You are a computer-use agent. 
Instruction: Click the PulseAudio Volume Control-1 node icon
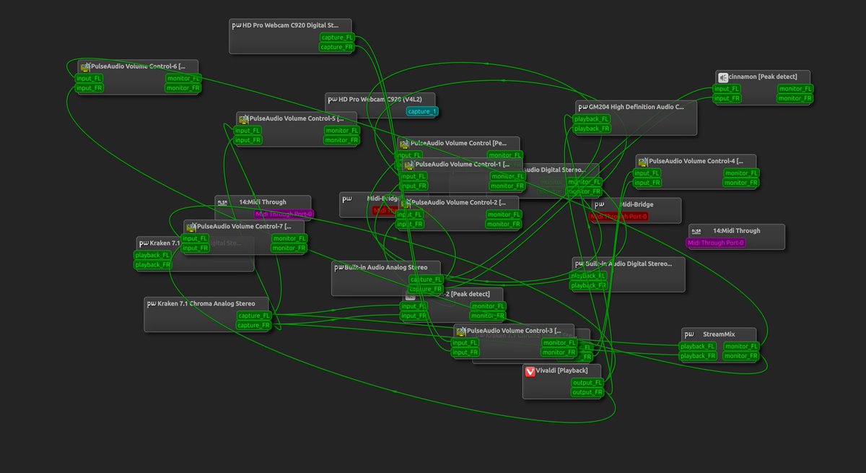click(409, 165)
